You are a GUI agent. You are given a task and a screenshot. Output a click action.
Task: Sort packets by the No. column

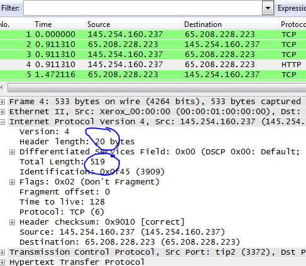pyautogui.click(x=4, y=24)
